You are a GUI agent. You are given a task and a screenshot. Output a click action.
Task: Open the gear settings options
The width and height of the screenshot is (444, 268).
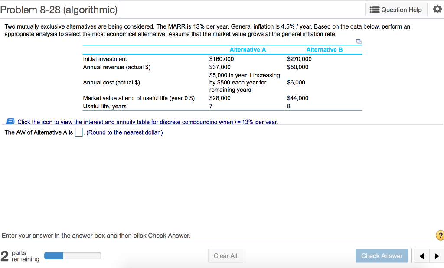437,10
